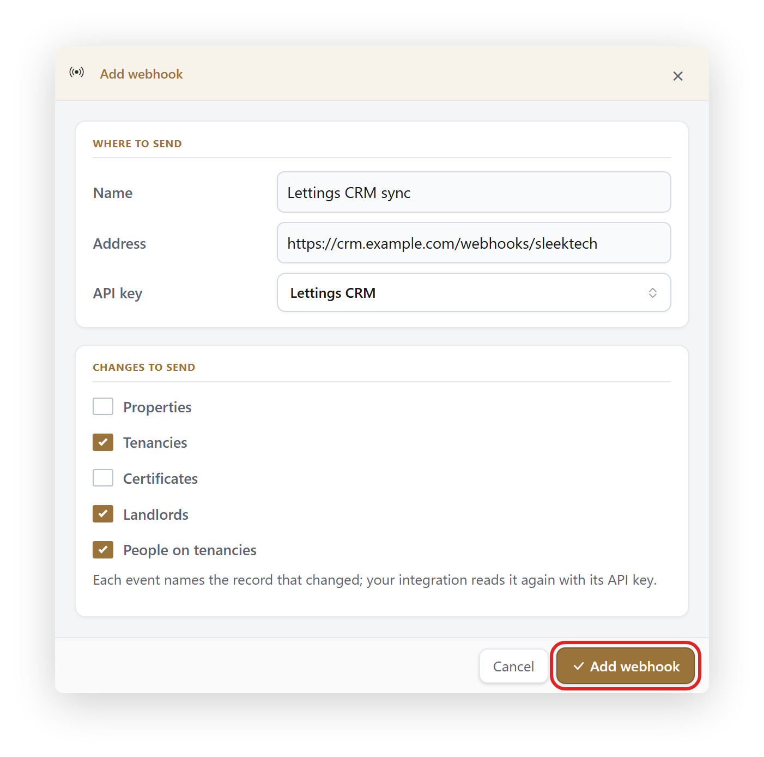The image size is (764, 757).
Task: Cancel the webhook creation
Action: 513,666
